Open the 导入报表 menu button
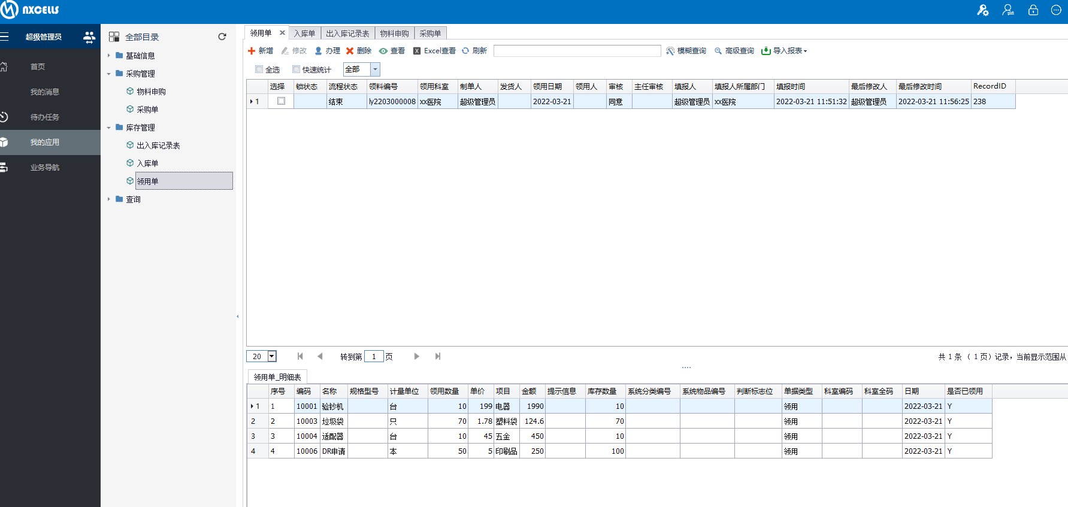 pyautogui.click(x=784, y=51)
